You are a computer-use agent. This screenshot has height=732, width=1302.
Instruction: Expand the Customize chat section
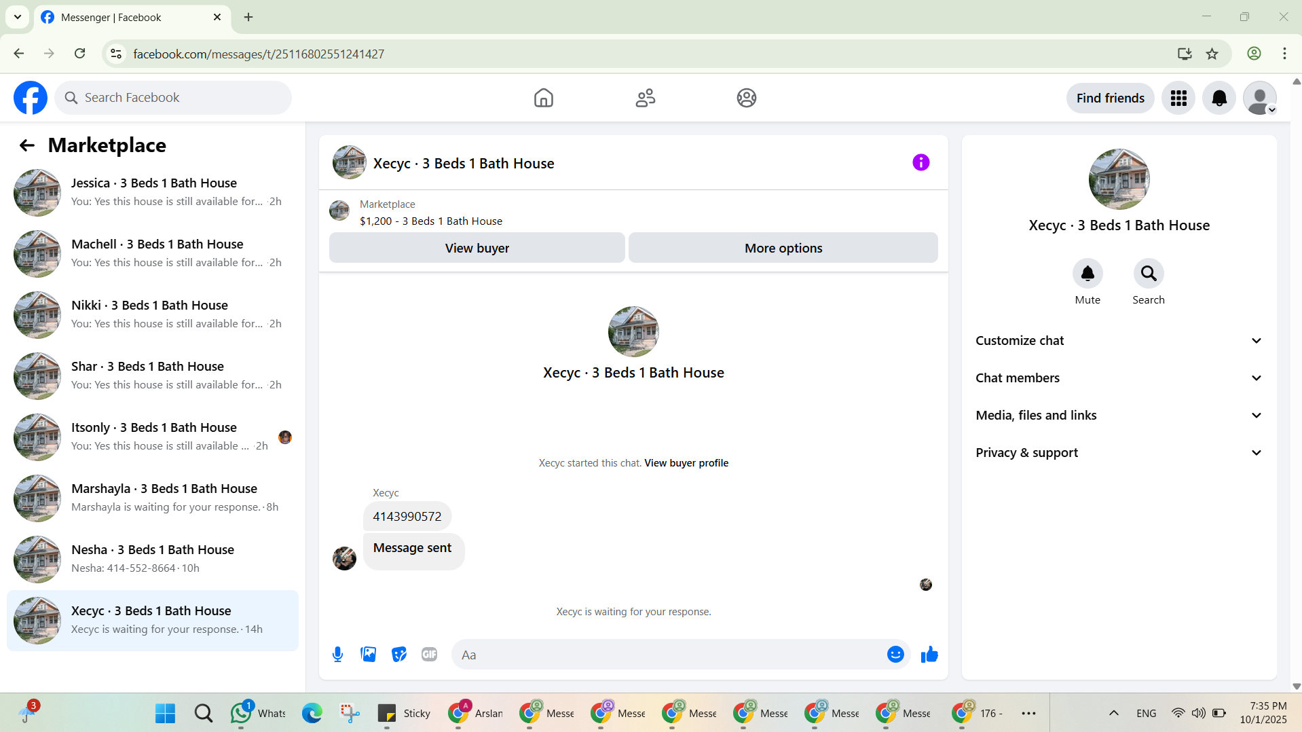1119,341
